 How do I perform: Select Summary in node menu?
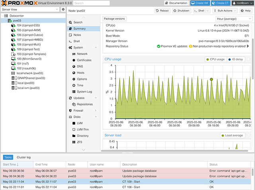pyautogui.click(x=83, y=29)
